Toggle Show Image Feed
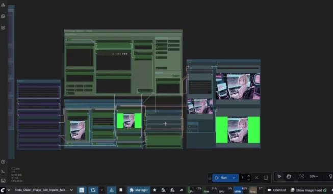333x194 pixels. click(309, 190)
